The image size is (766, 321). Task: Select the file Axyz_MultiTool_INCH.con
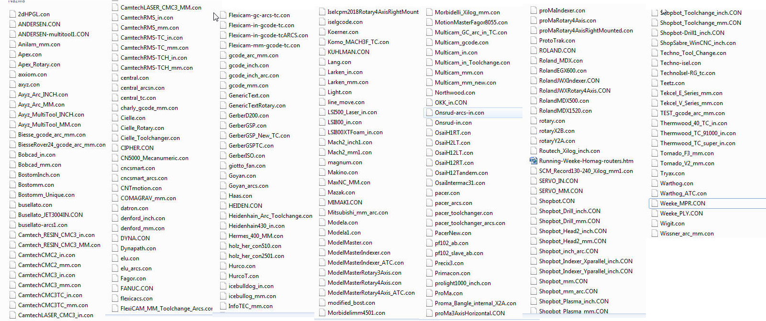51,115
